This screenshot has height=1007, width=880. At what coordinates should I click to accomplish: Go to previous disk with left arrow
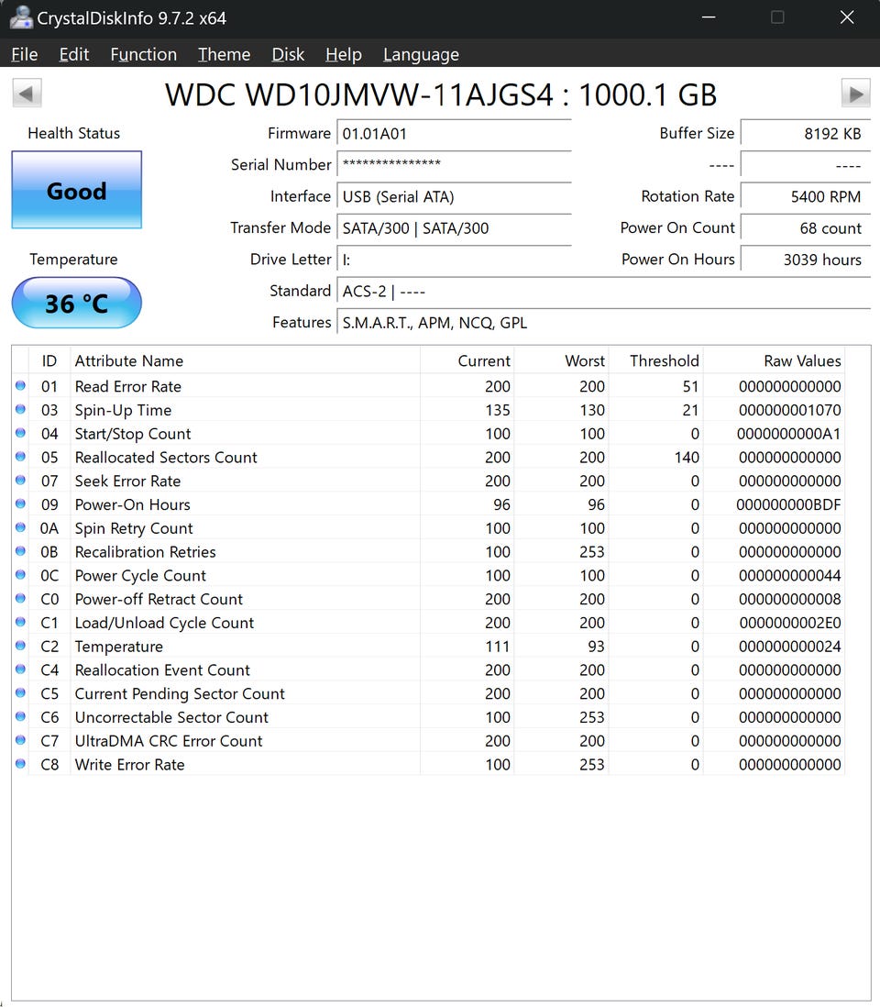coord(27,94)
